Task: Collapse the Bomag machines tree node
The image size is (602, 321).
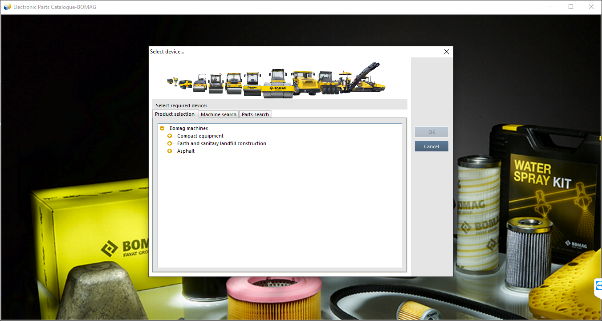Action: point(162,128)
